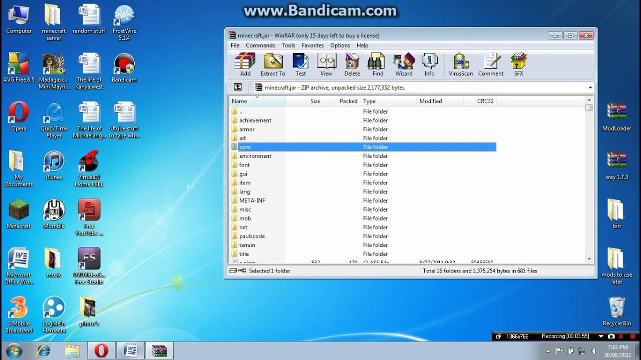Open the Commands menu
Image resolution: width=641 pixels, height=360 pixels.
[260, 45]
